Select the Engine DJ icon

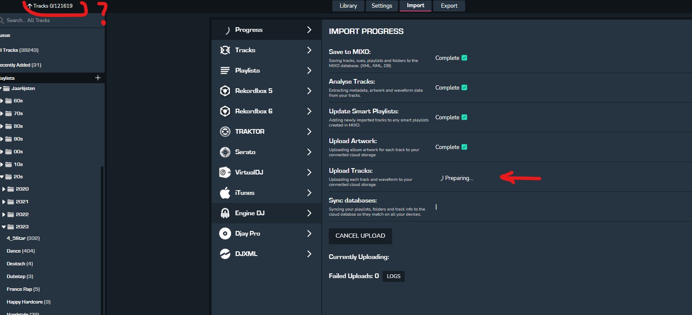225,213
